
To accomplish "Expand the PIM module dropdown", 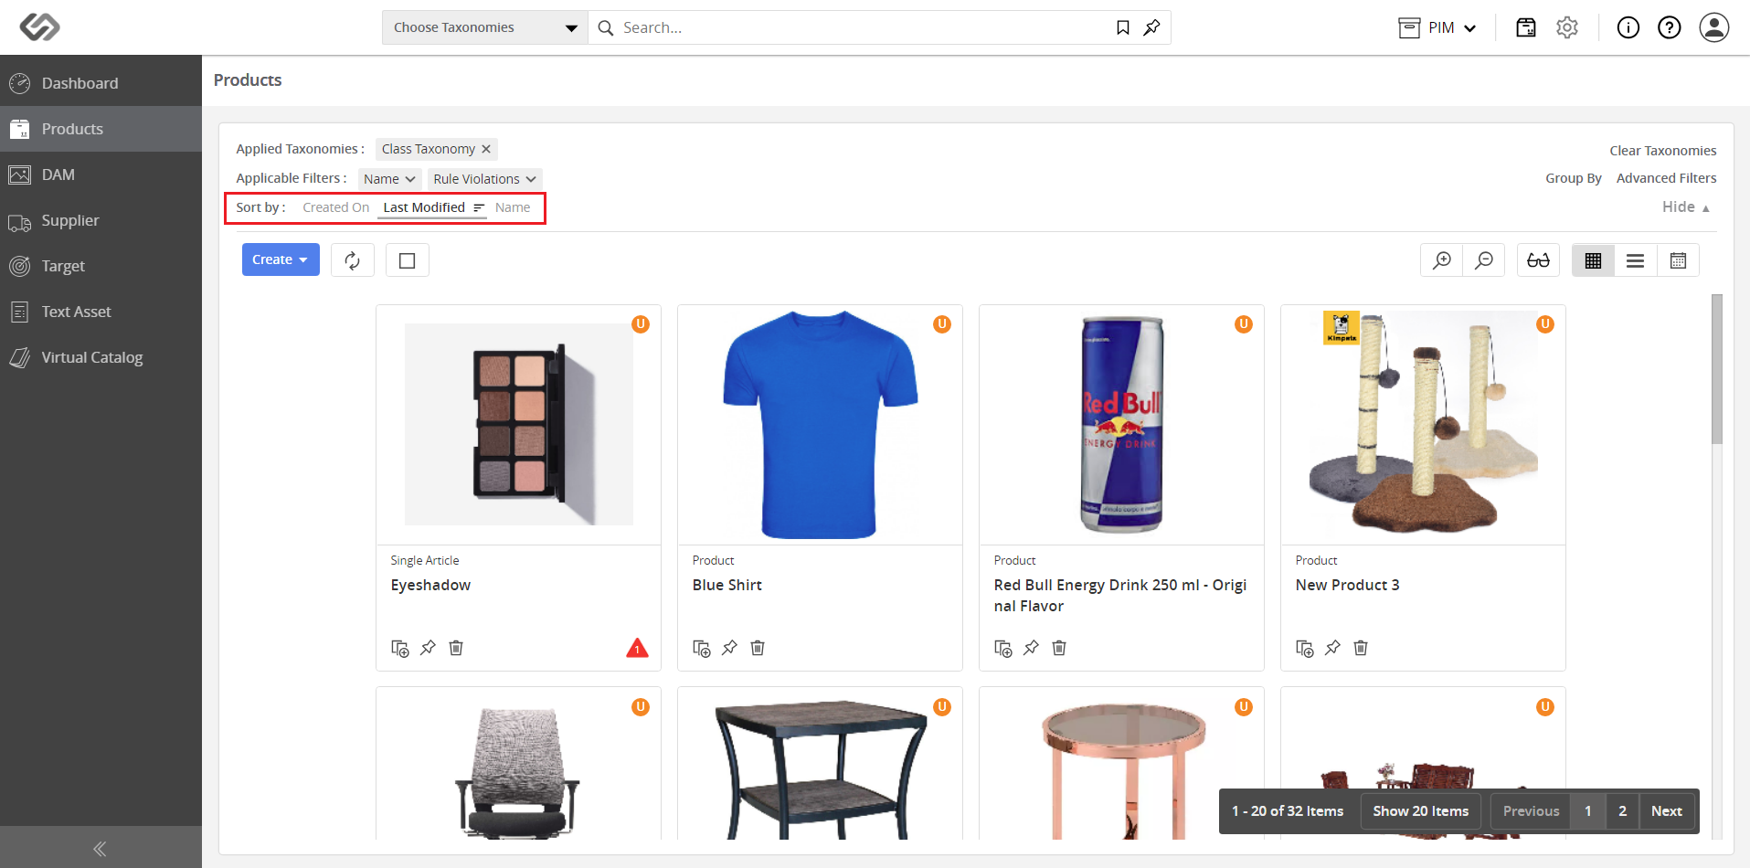I will [1437, 27].
